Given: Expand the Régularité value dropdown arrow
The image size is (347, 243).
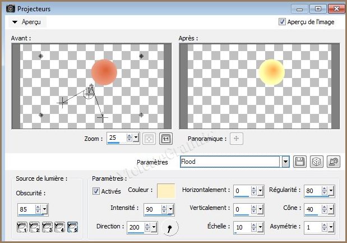Looking at the screenshot, I should [331, 191].
